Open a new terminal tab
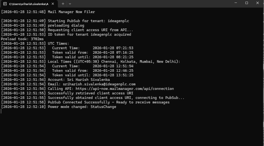The width and height of the screenshot is (264, 146). coord(63,4)
